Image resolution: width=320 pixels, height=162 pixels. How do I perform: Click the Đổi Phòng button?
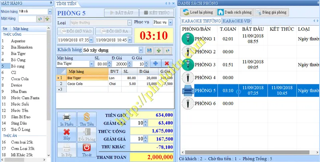[87, 134]
